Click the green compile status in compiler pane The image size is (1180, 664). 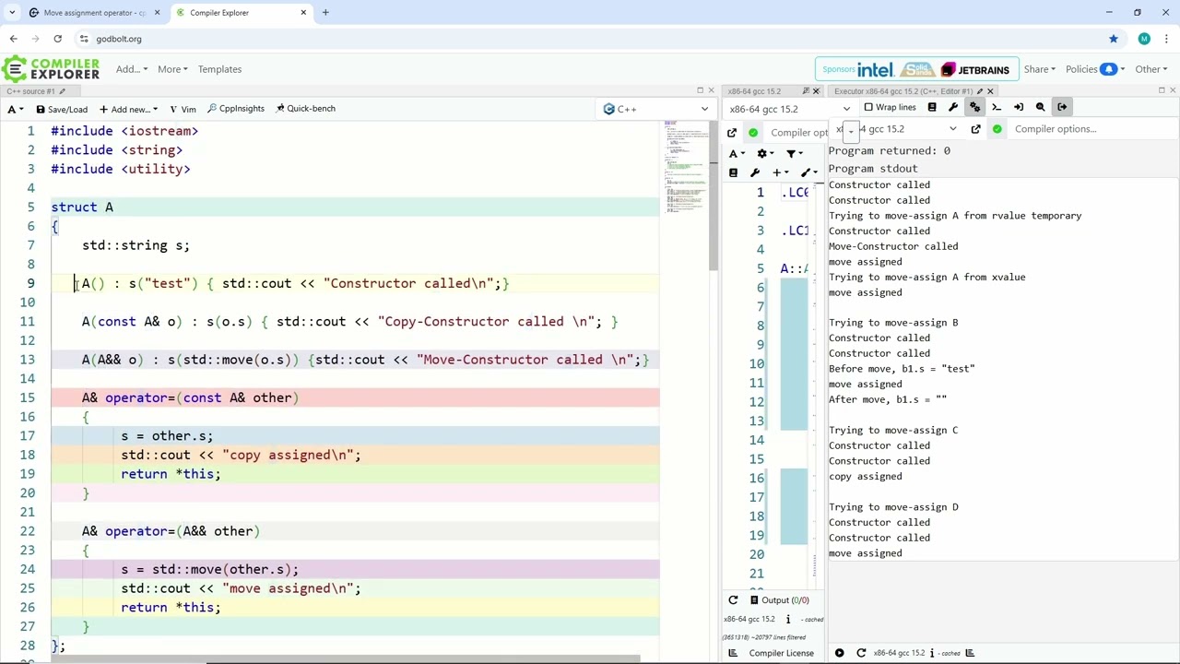(x=753, y=133)
